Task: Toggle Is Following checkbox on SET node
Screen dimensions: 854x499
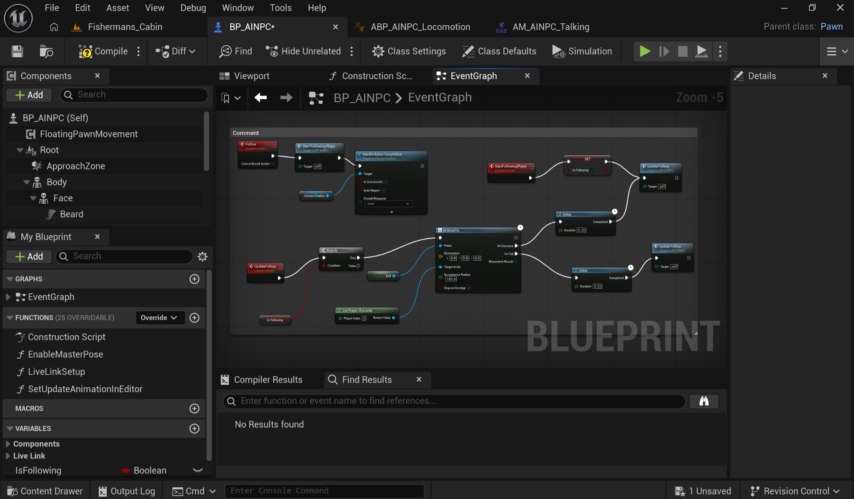Action: pos(592,170)
